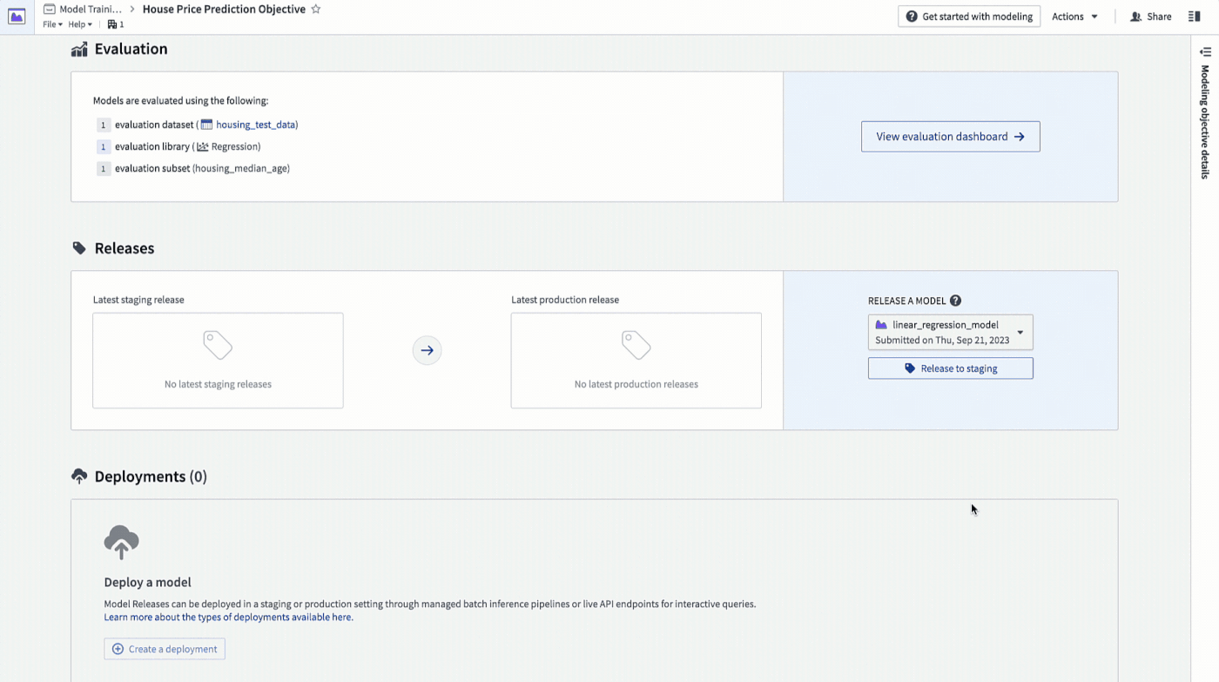Click the Releases tag icon heading
This screenshot has width=1219, height=682.
[79, 248]
